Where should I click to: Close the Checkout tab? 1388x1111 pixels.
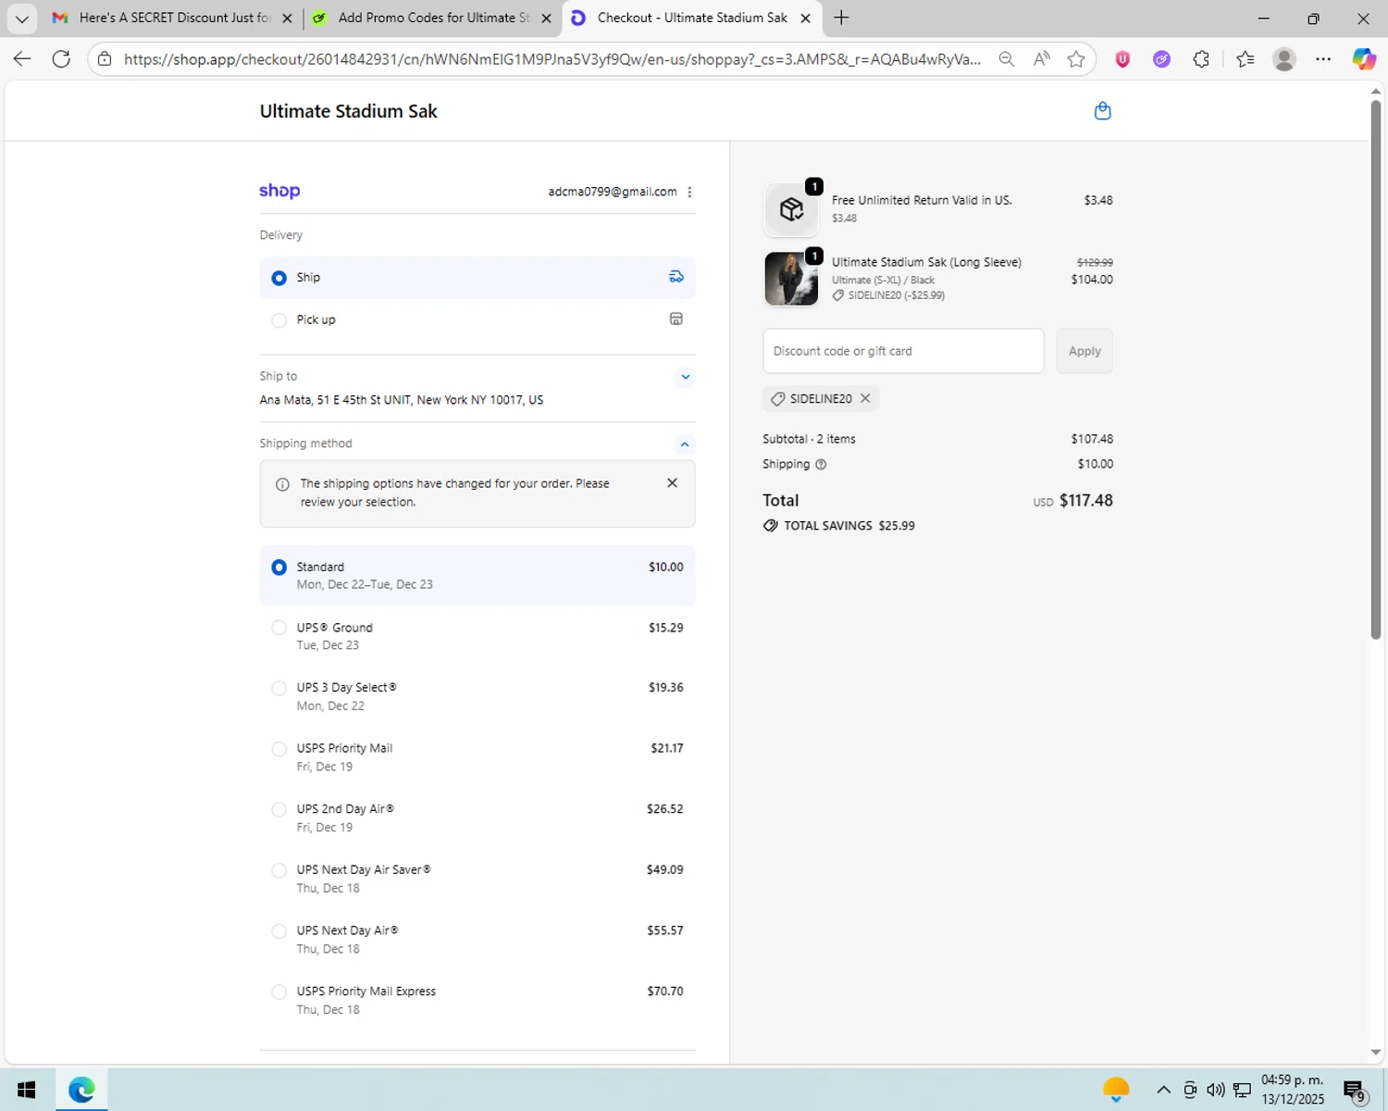805,18
